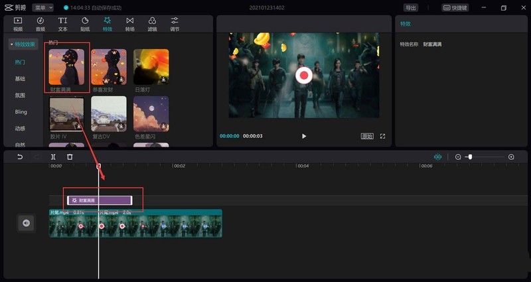This screenshot has width=531, height=282.
Task: Delete selected clip with trash icon
Action: pyautogui.click(x=70, y=157)
